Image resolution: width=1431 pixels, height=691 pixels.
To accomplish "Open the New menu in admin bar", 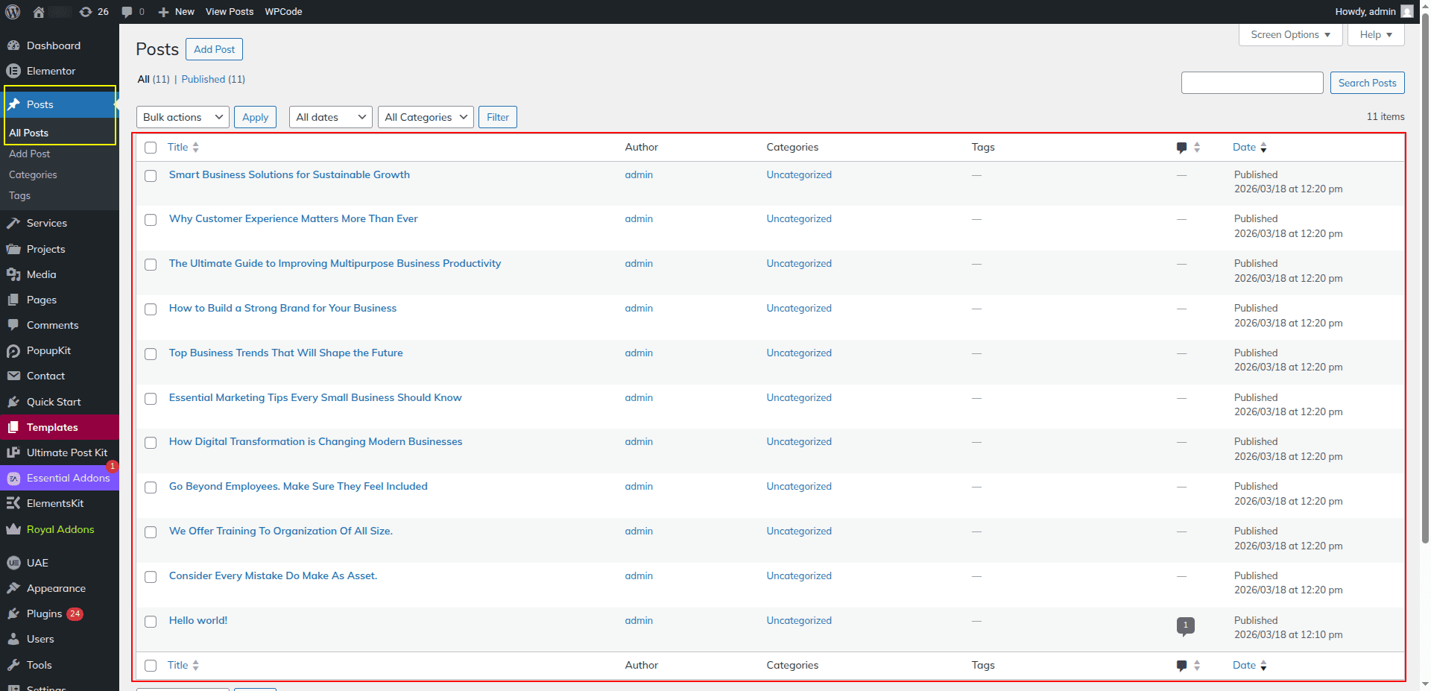I will [176, 12].
